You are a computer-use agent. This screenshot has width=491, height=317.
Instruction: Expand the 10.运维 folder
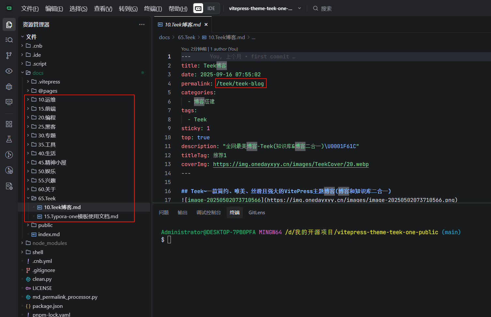click(x=47, y=100)
